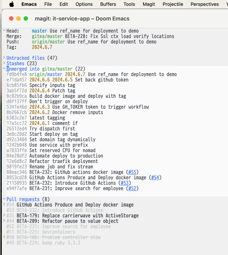
Task: Open the Buffers menu
Action: [x=108, y=4]
